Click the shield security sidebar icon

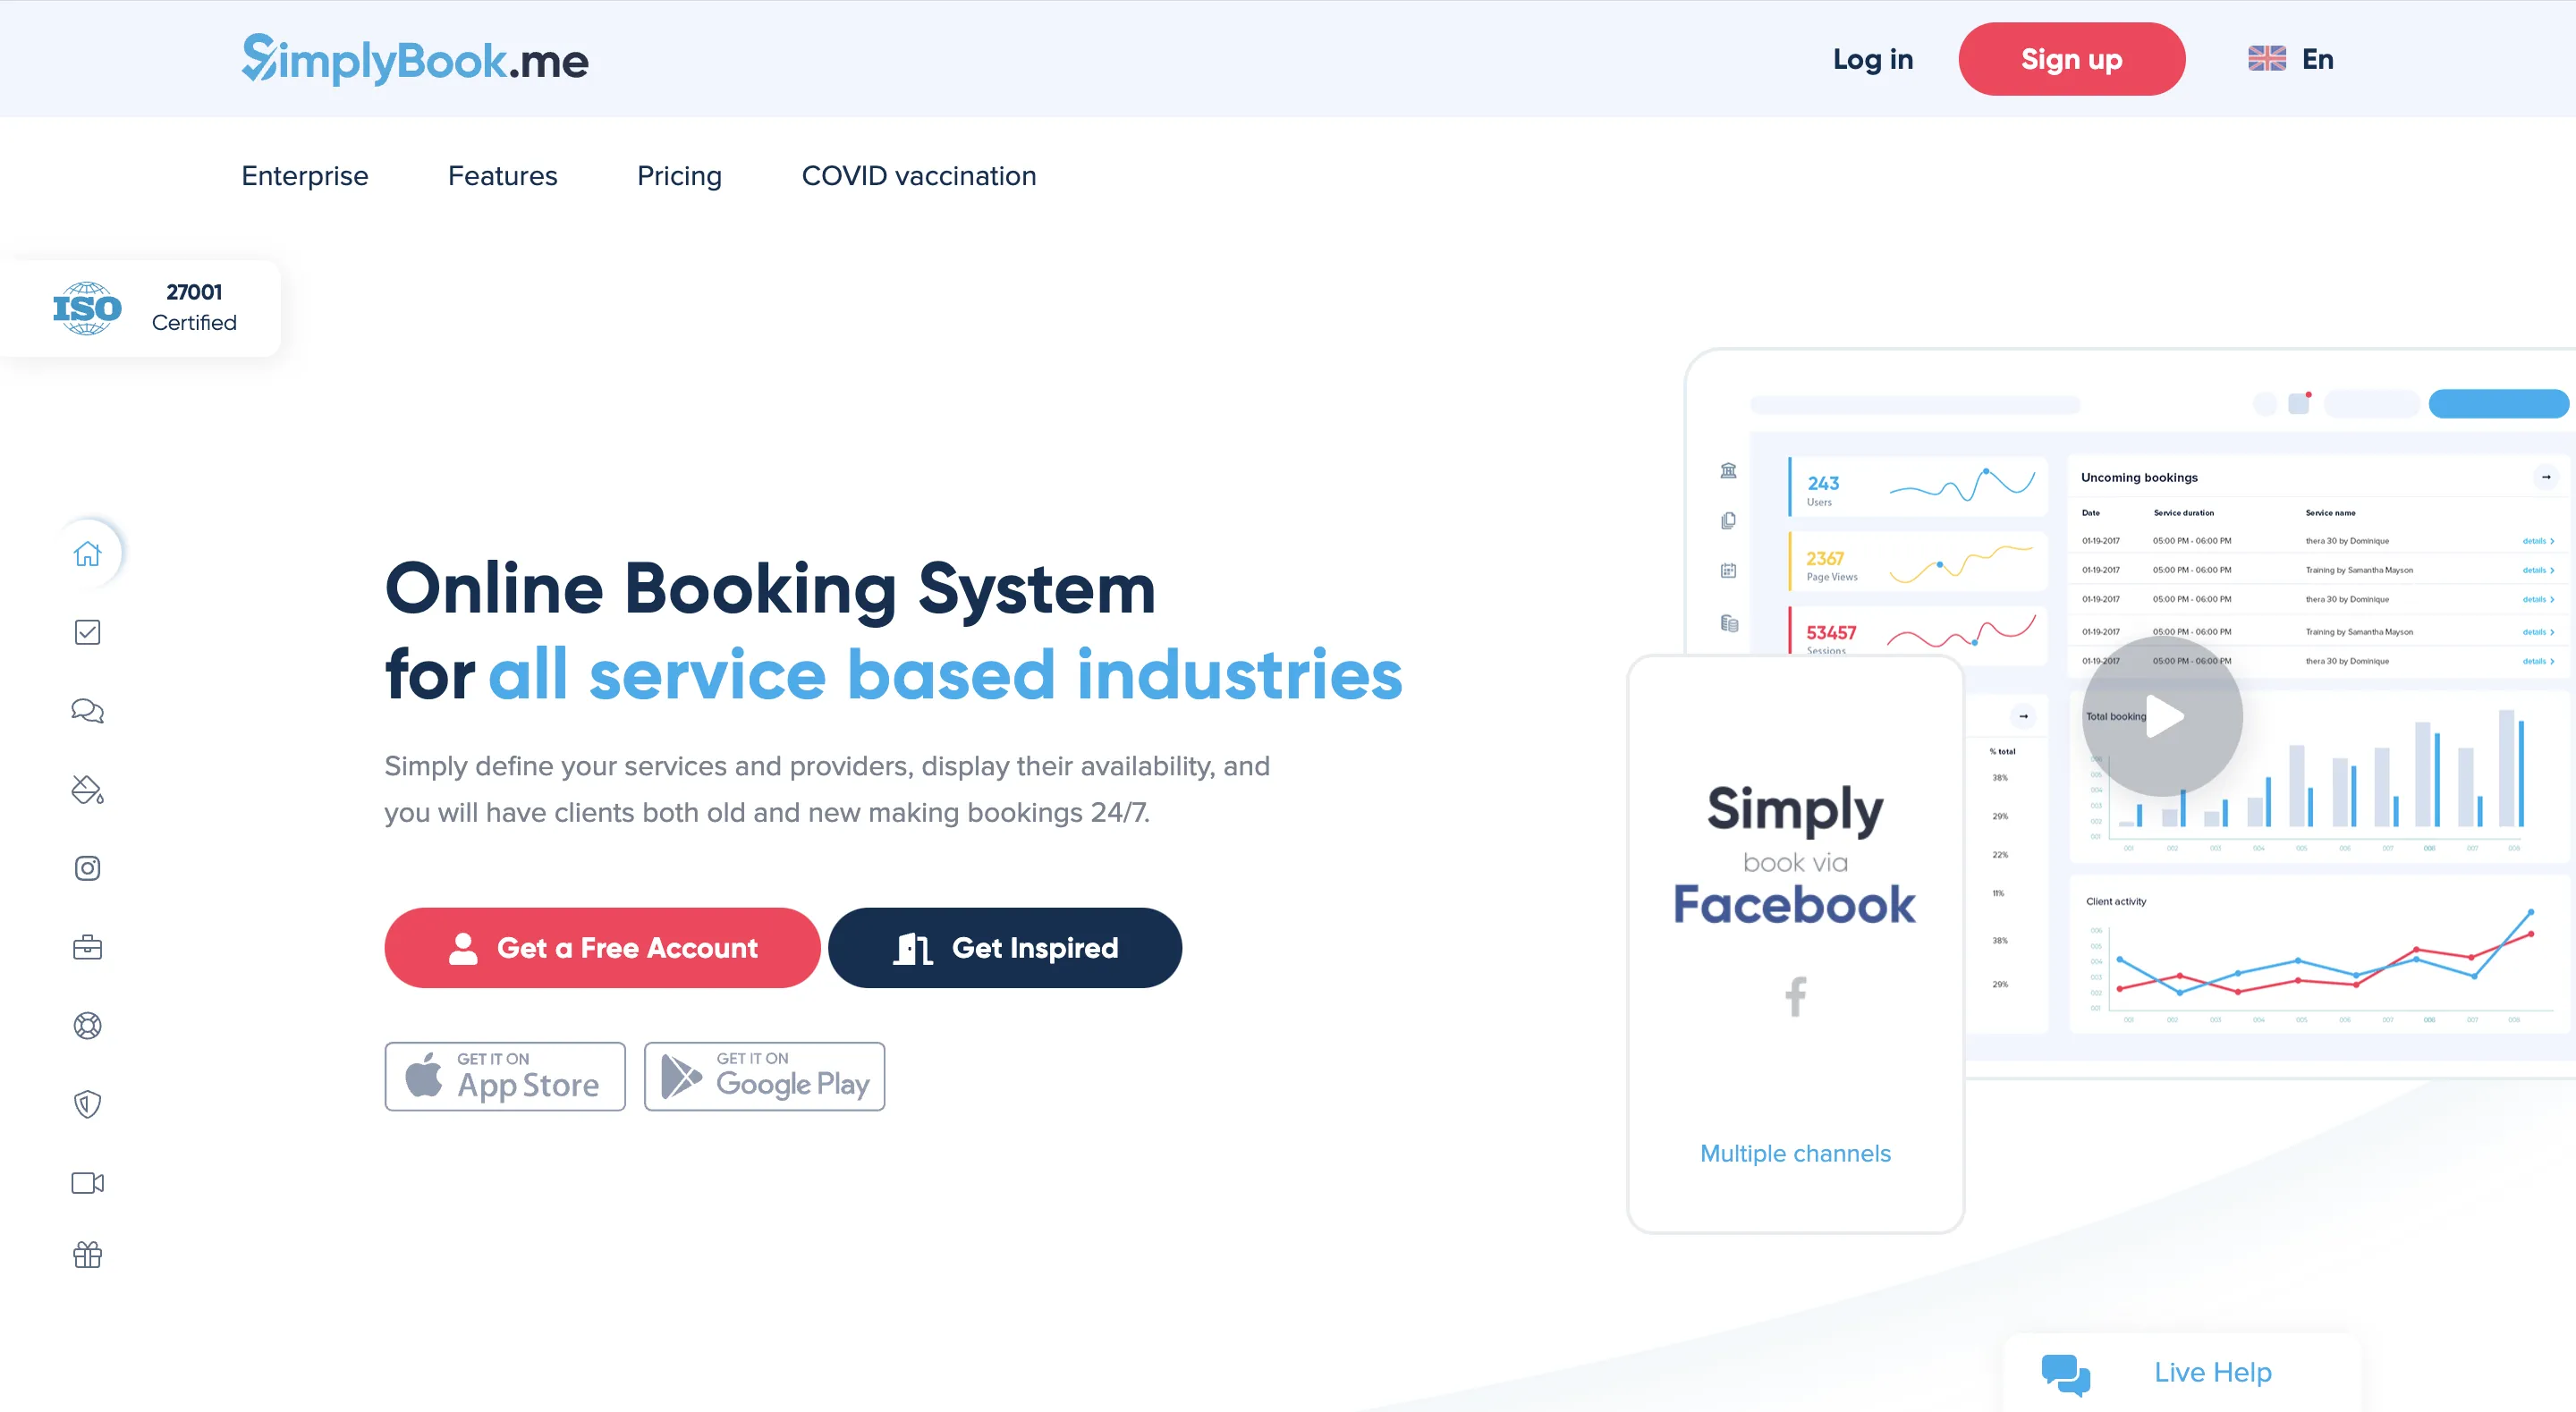(87, 1104)
